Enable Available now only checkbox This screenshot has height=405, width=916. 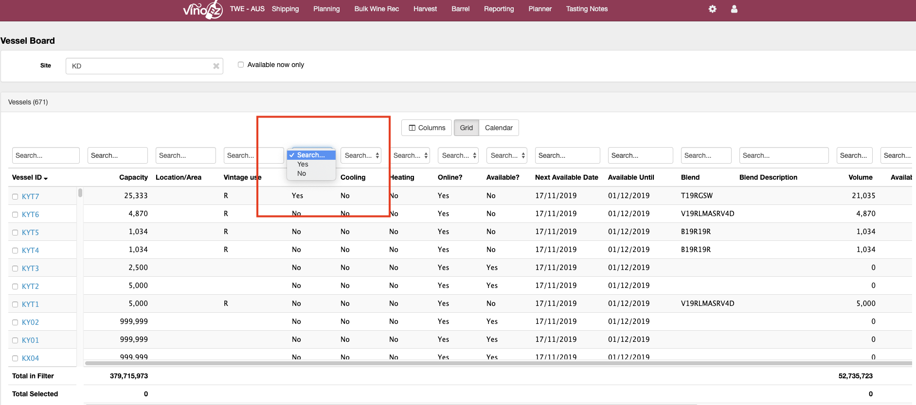point(241,65)
